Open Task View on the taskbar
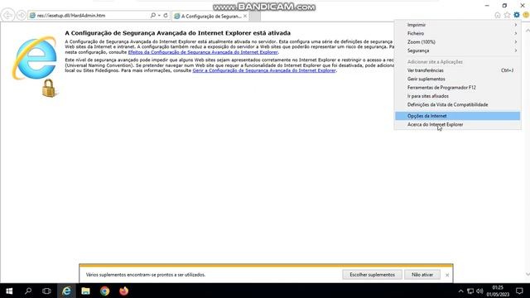This screenshot has width=530, height=298. [x=46, y=291]
